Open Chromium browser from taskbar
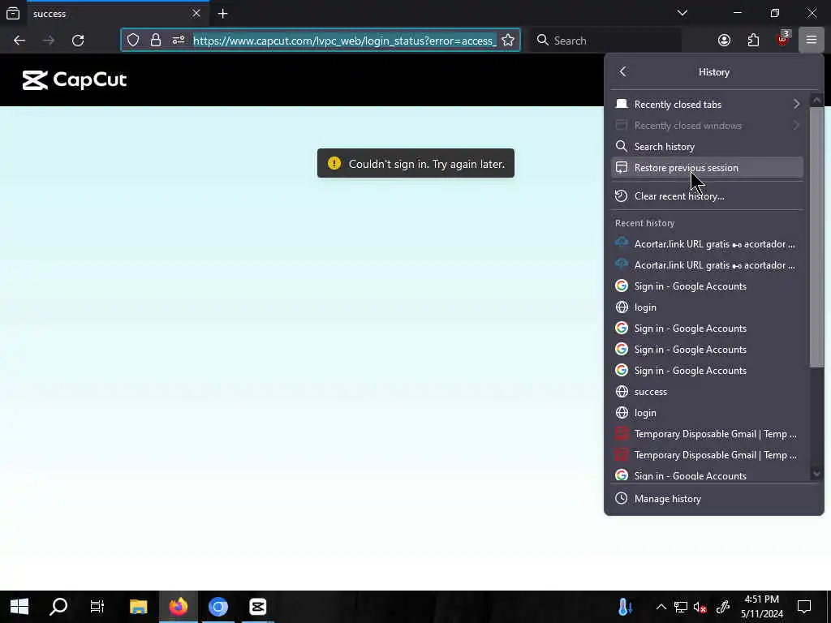 point(217,607)
